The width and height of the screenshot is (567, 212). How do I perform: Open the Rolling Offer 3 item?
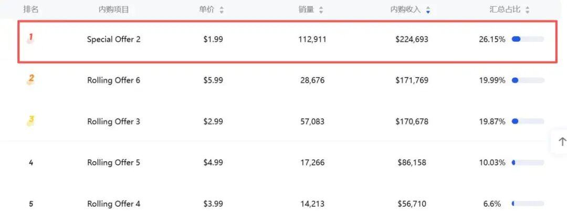point(114,121)
